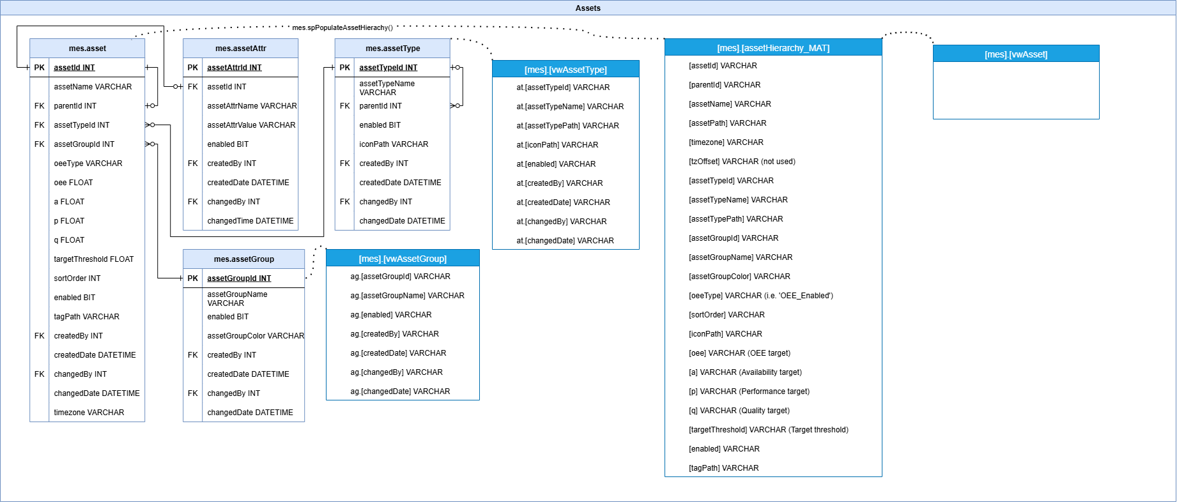This screenshot has width=1177, height=502.
Task: Select the [mes].[assetHierarchy_MAT] table header
Action: coord(773,47)
